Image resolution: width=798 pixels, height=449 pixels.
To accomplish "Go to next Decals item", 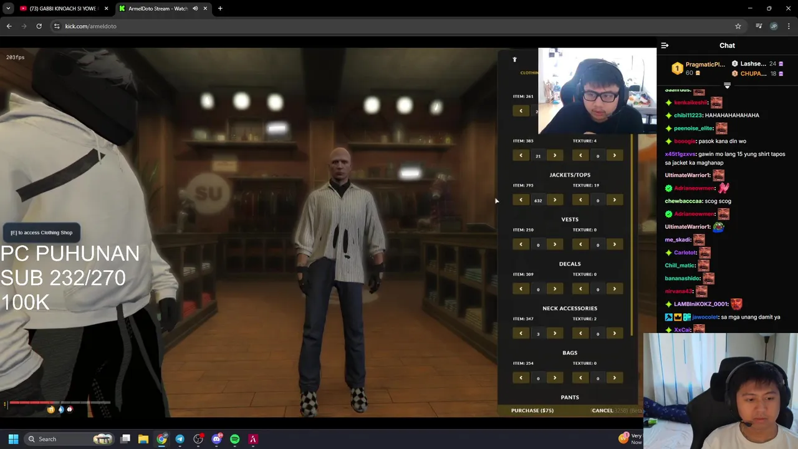I will (x=555, y=289).
